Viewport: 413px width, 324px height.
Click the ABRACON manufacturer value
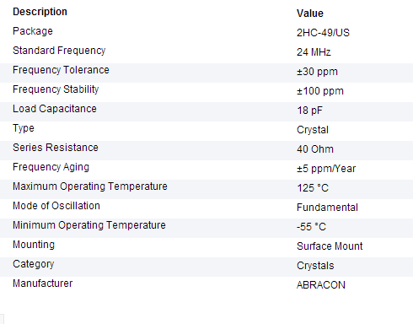[x=321, y=285]
